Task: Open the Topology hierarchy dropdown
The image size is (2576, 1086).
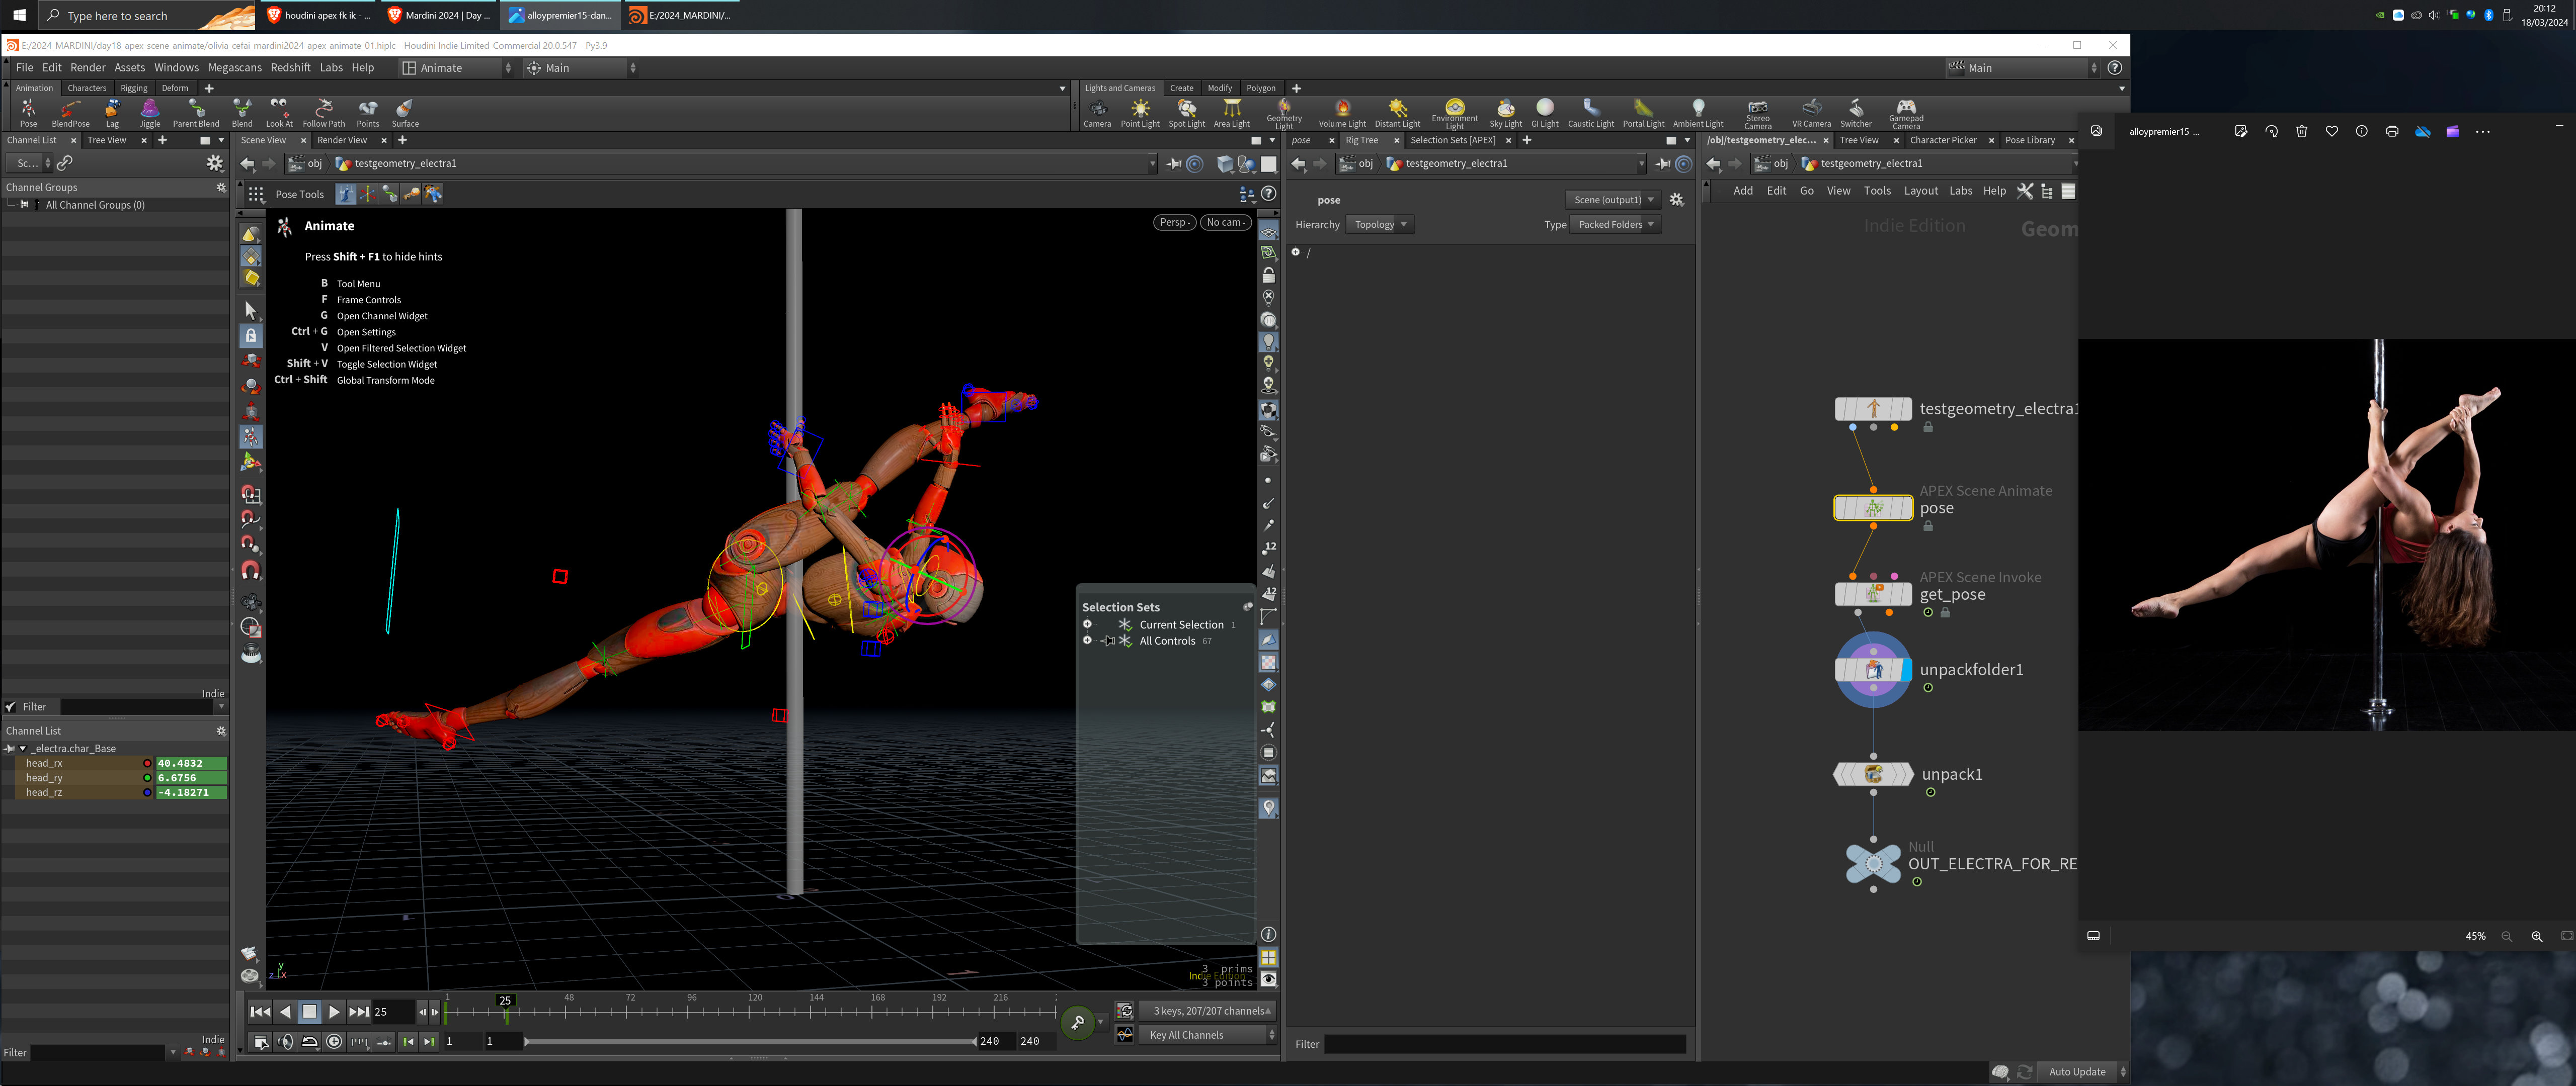Action: (x=1380, y=225)
